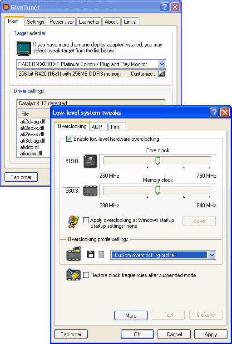Open the Links tab
The width and height of the screenshot is (232, 344).
130,22
